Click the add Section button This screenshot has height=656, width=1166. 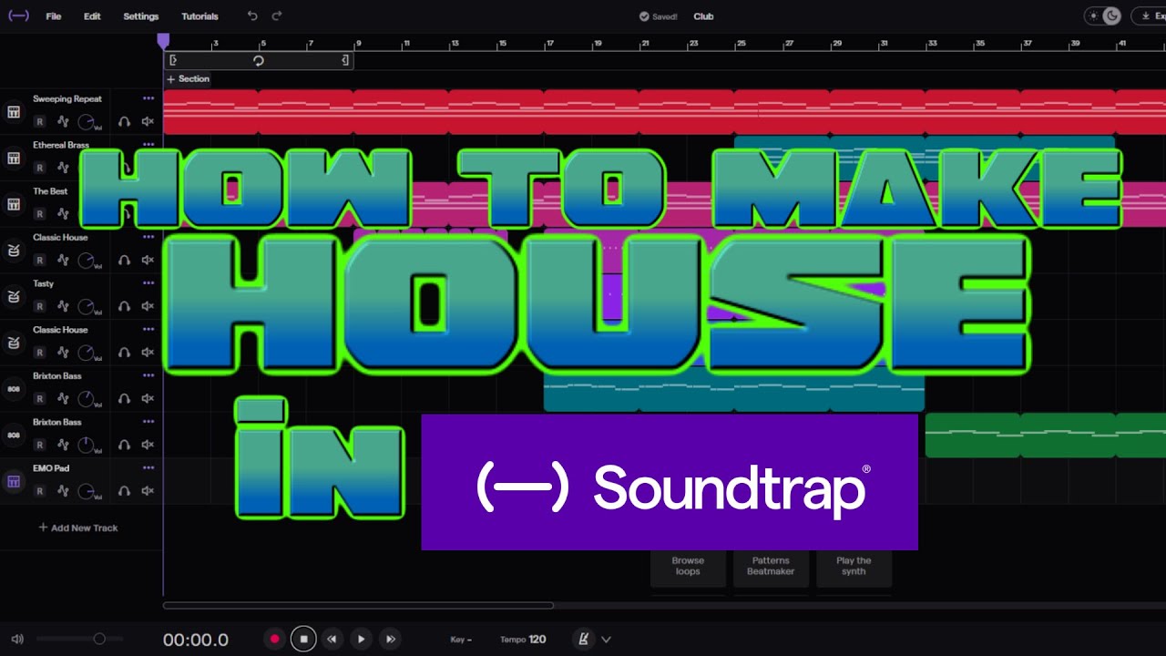click(x=189, y=79)
